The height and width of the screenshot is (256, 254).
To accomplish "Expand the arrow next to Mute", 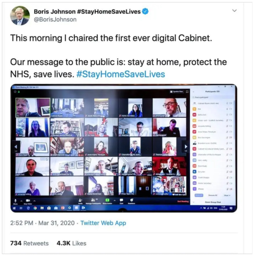I will tap(21, 201).
